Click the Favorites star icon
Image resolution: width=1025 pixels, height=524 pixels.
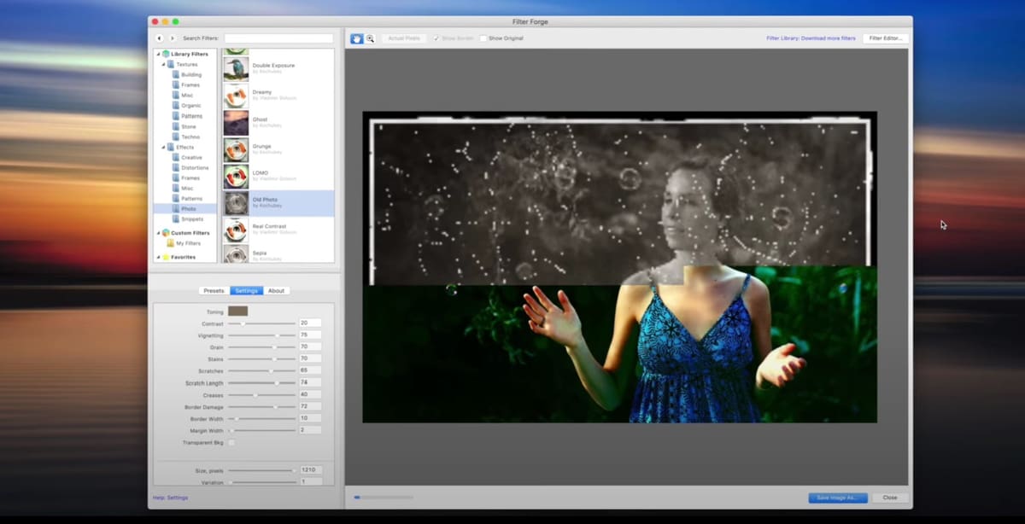[x=167, y=257]
